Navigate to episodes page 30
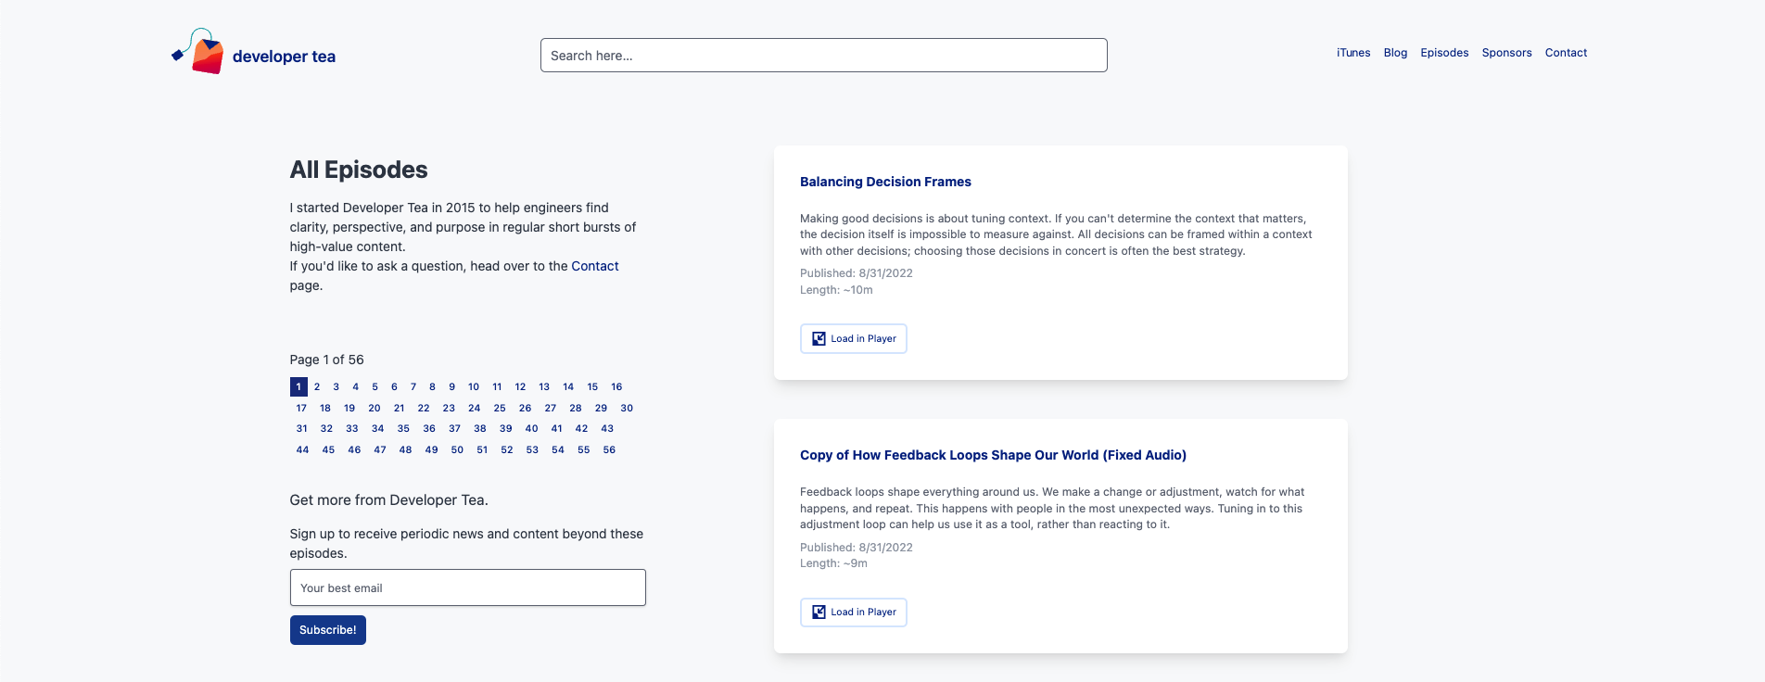 [x=627, y=408]
